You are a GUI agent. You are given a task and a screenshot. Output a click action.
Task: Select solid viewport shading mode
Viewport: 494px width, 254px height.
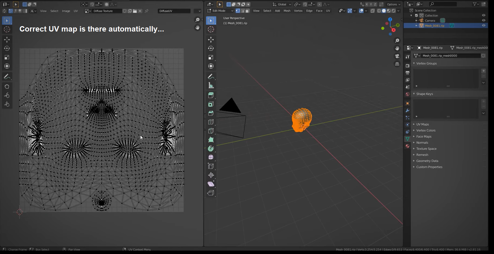(384, 11)
